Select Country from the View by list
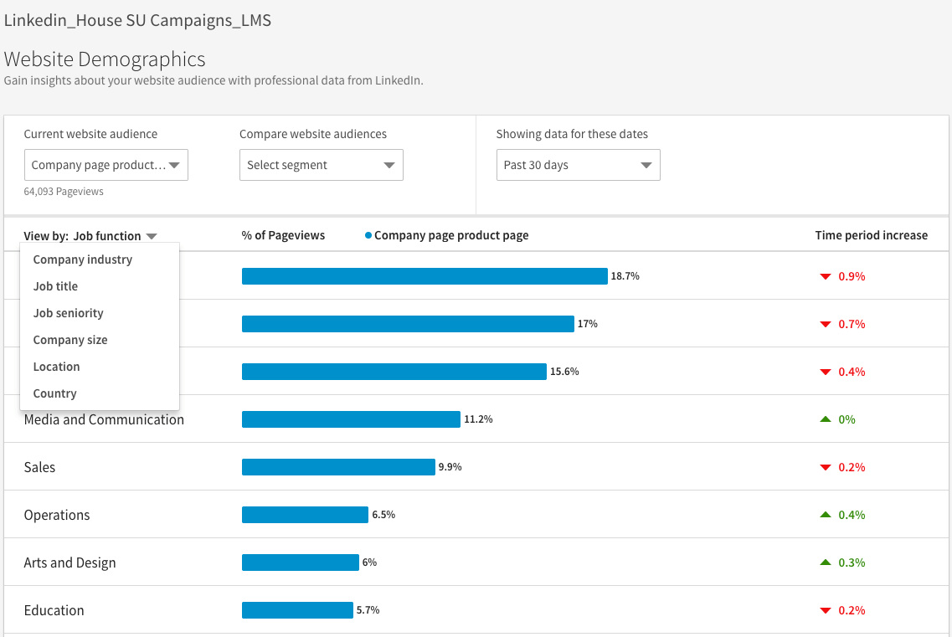This screenshot has width=952, height=637. coord(55,393)
